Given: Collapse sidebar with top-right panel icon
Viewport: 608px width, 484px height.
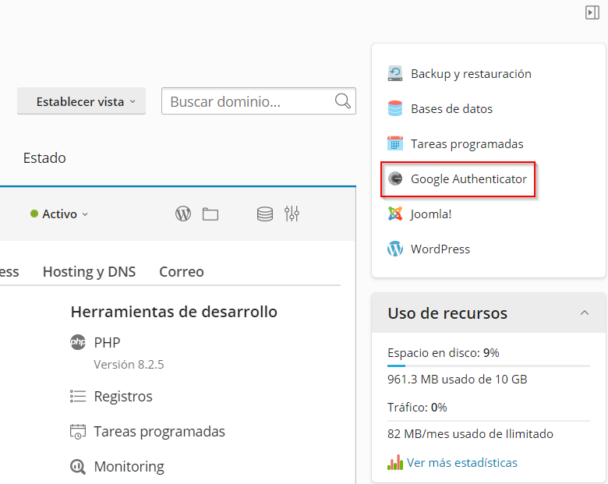Looking at the screenshot, I should point(592,12).
